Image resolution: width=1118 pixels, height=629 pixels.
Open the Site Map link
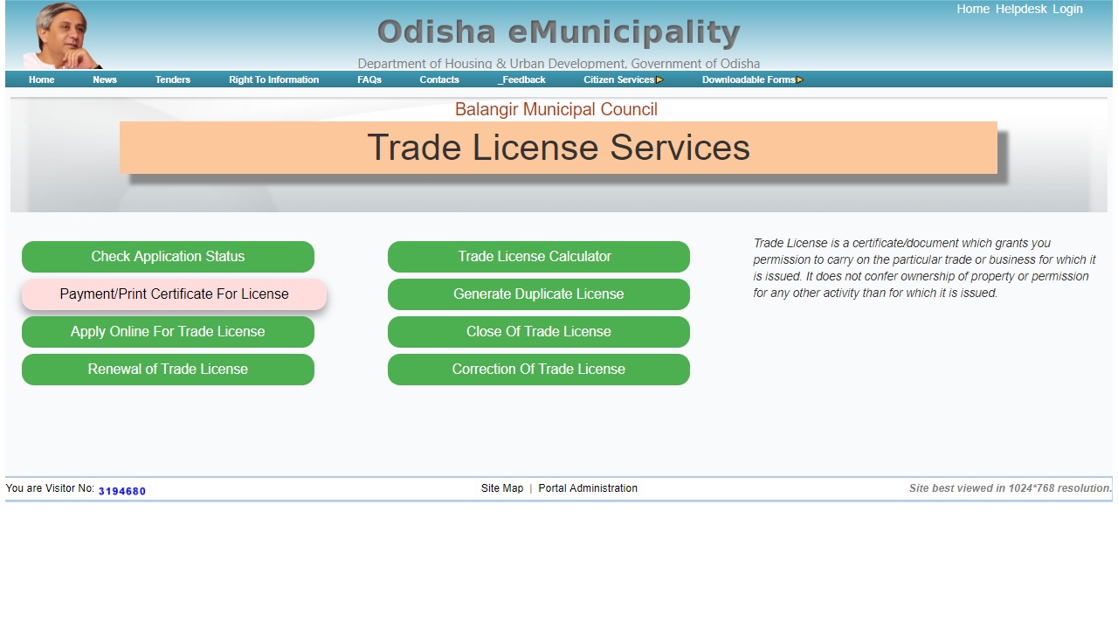pyautogui.click(x=501, y=488)
